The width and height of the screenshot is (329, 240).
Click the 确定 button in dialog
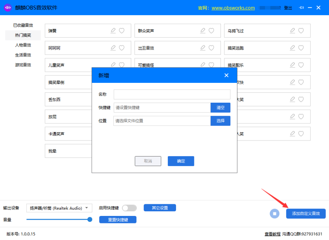181,161
